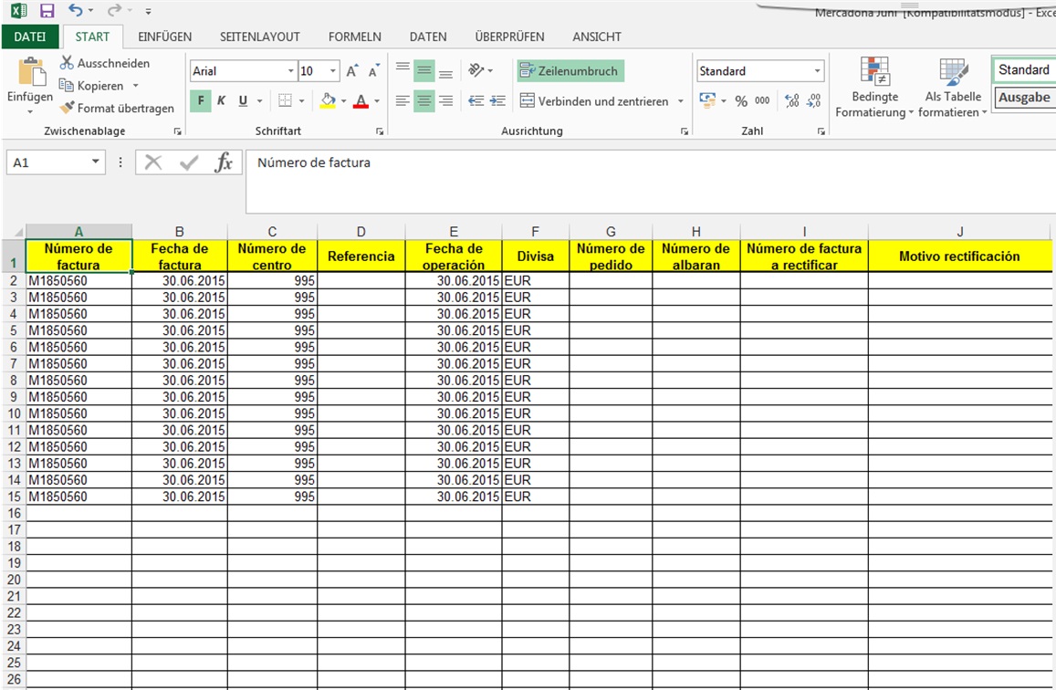Open the DATEI tab
Viewport: 1056px width, 690px height.
(30, 37)
